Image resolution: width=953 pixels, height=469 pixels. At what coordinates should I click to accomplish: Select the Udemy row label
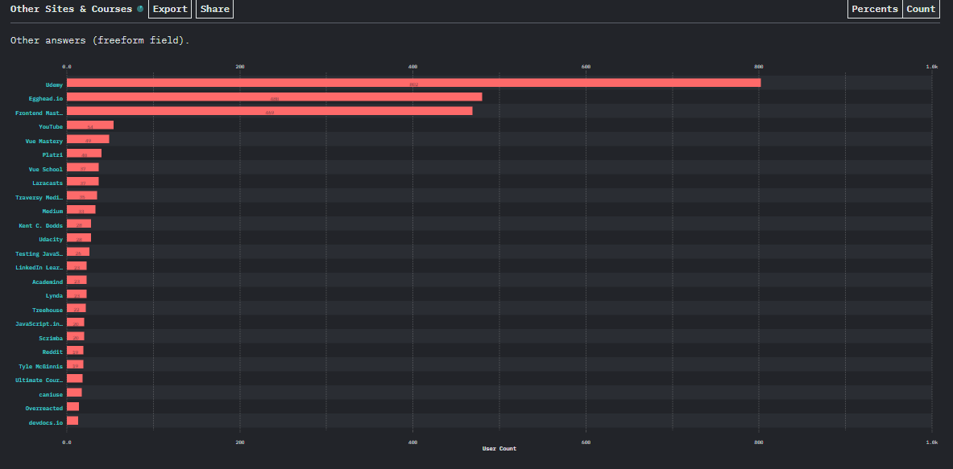pyautogui.click(x=54, y=85)
